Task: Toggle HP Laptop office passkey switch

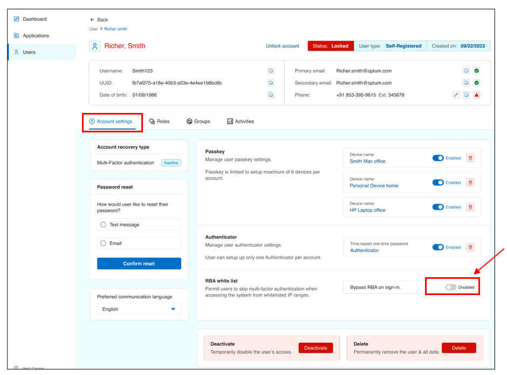Action: pos(438,207)
